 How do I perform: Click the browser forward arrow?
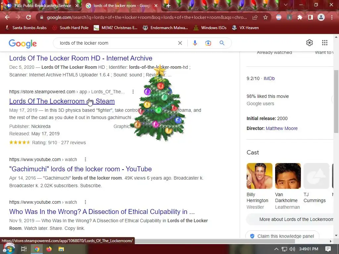18,17
